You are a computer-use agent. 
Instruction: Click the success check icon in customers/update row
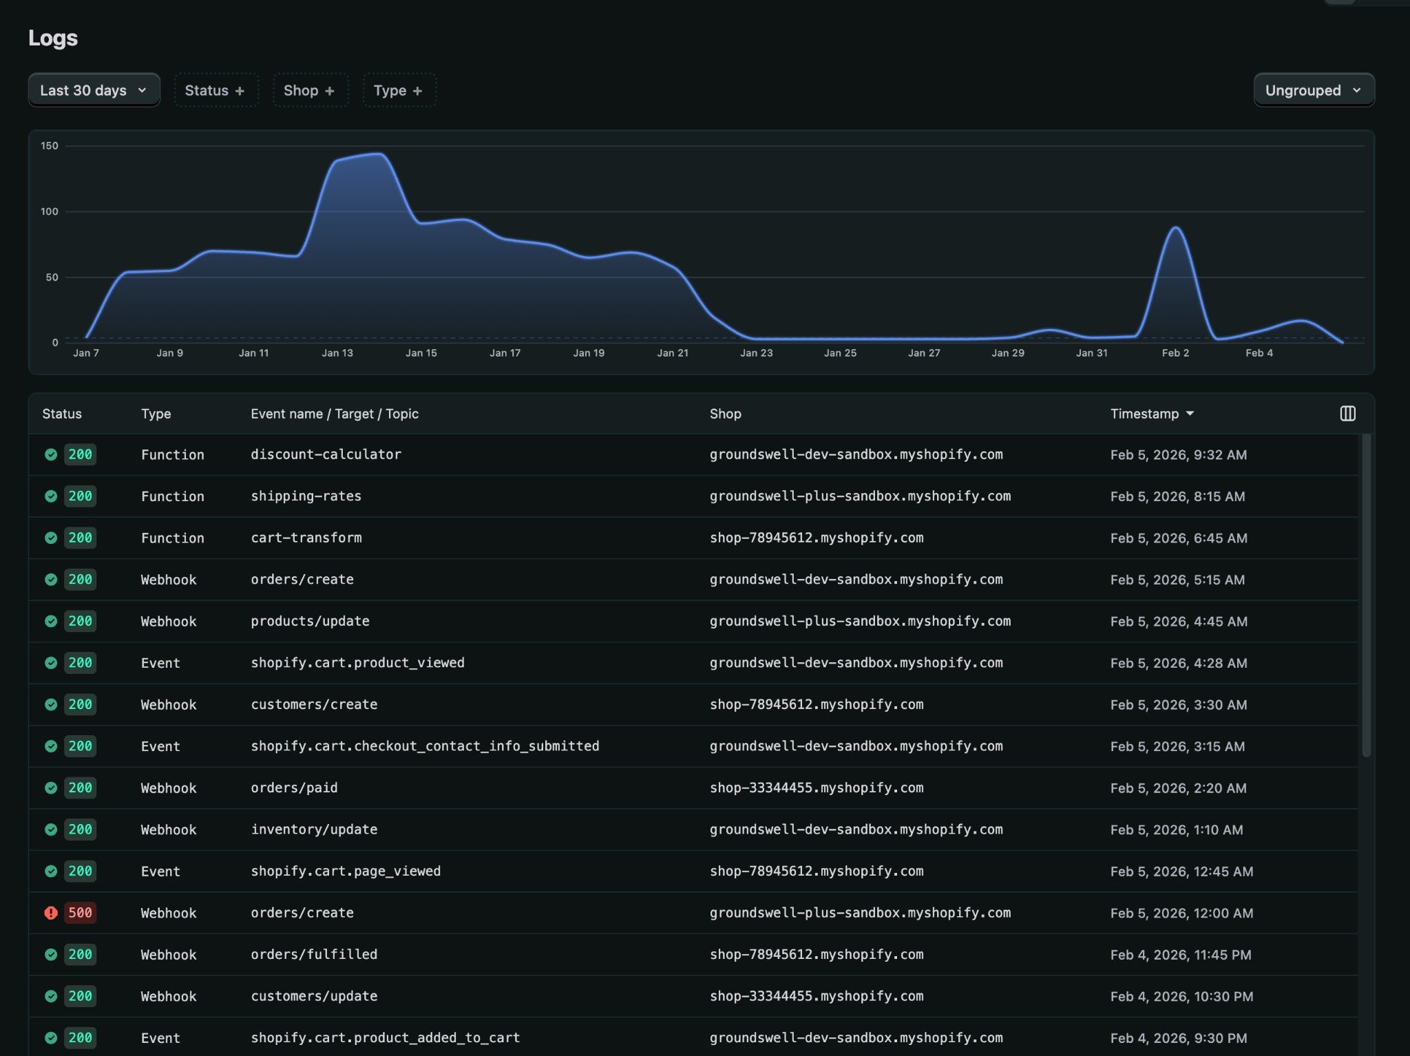pyautogui.click(x=51, y=996)
